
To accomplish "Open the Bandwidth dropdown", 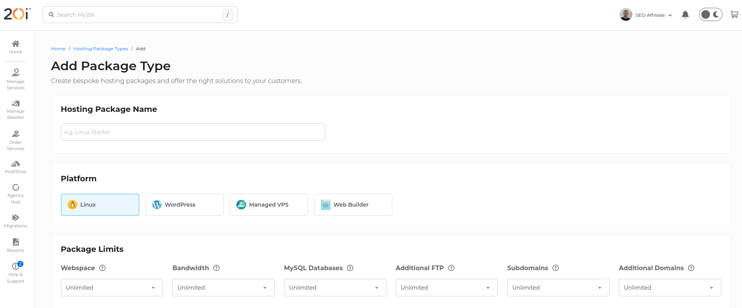I will pyautogui.click(x=223, y=287).
